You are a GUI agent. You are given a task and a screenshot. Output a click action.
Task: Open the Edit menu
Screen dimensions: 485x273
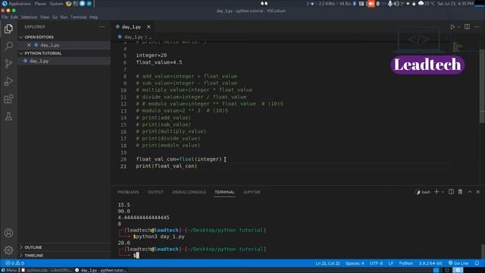[14, 17]
